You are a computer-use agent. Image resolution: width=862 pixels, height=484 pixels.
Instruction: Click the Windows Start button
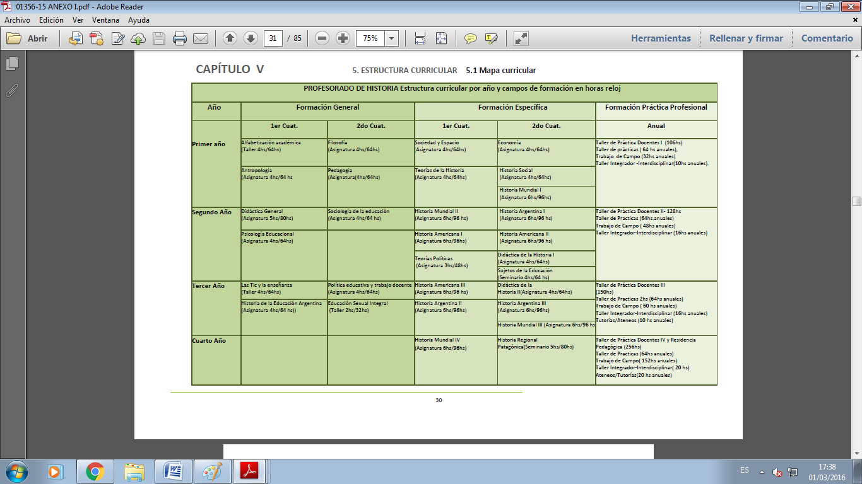click(16, 471)
